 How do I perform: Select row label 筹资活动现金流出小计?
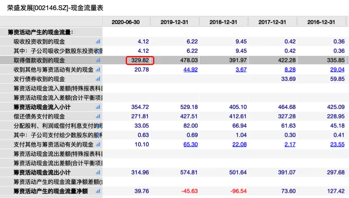pos(42,172)
